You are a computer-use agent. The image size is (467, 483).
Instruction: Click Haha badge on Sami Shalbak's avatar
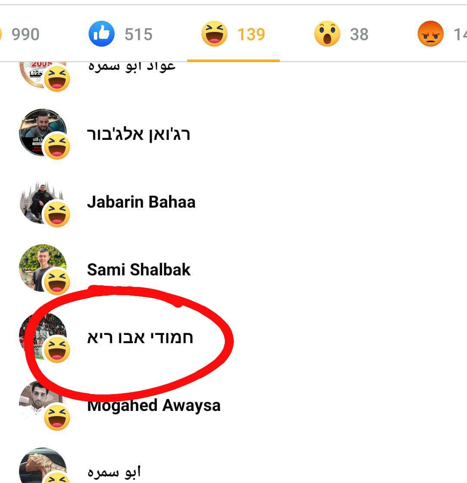[57, 282]
